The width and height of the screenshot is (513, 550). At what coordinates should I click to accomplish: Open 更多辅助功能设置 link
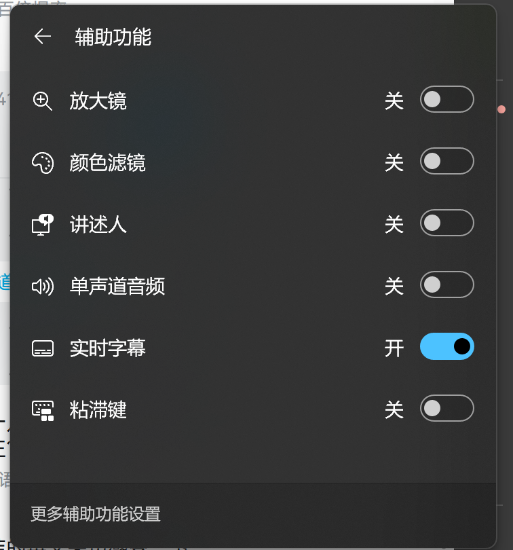[x=96, y=514]
